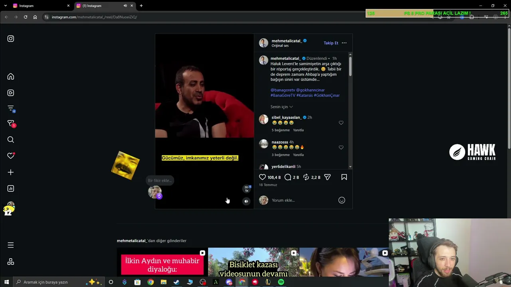Viewport: 511px width, 287px height.
Task: Open naazosss profile link
Action: [x=279, y=142]
